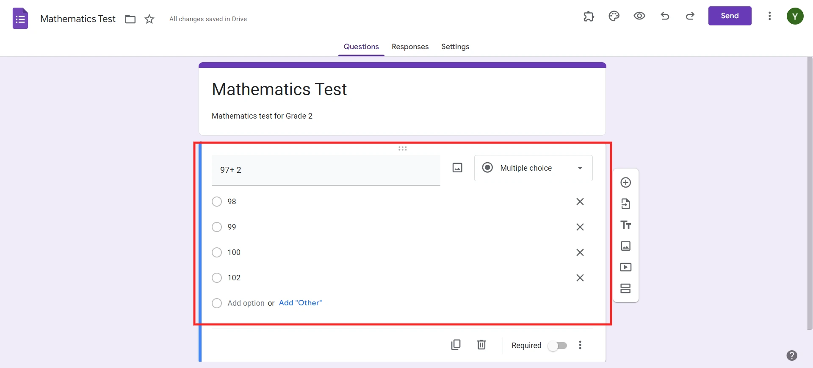Preview the Mathematics Test form
Screen dimensions: 813x368
(639, 16)
